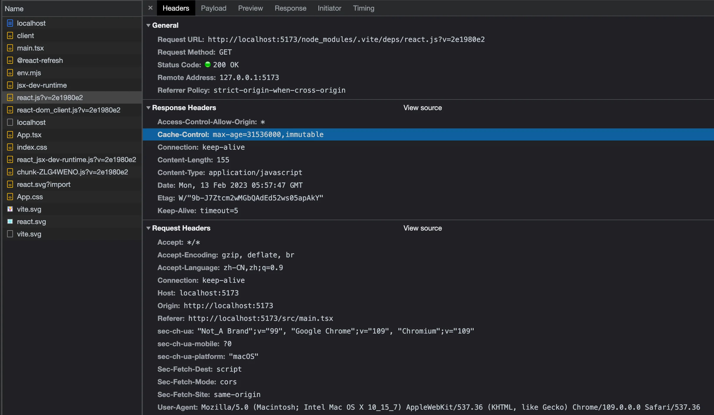Click the Access-Control-Allow-Origin header
The image size is (714, 415).
coord(211,122)
